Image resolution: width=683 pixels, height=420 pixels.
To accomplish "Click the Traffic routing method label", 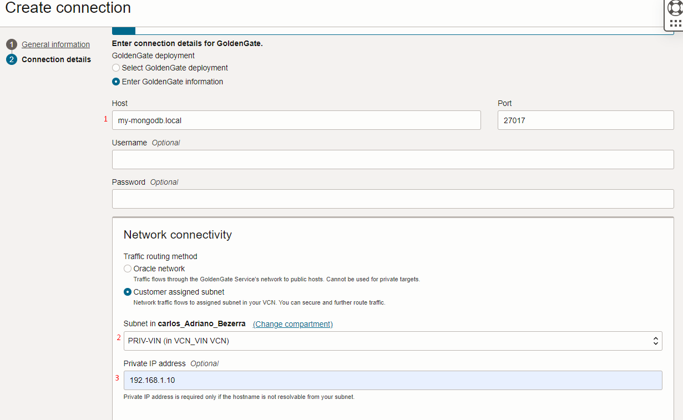I will tap(160, 256).
